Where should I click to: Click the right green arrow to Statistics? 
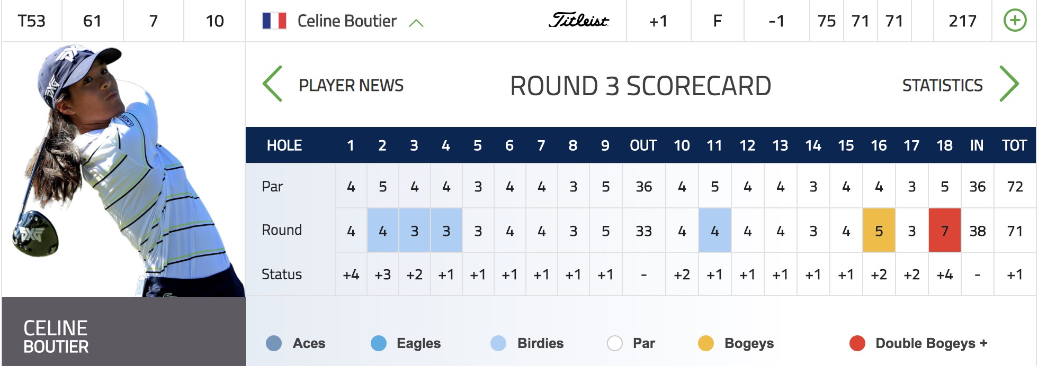click(1009, 84)
